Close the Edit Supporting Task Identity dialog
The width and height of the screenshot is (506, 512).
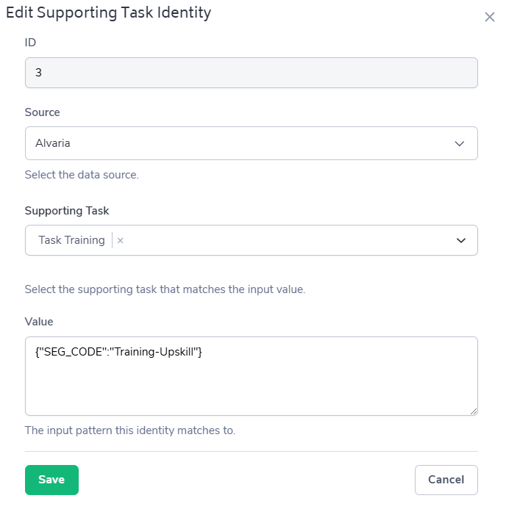490,17
